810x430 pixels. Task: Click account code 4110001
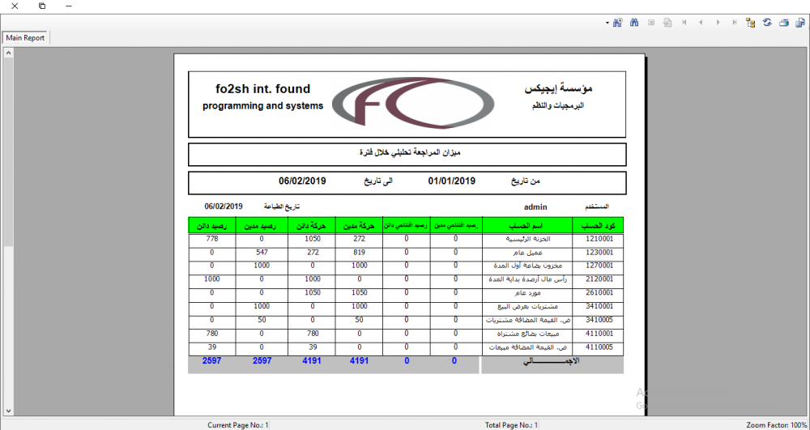tap(599, 334)
